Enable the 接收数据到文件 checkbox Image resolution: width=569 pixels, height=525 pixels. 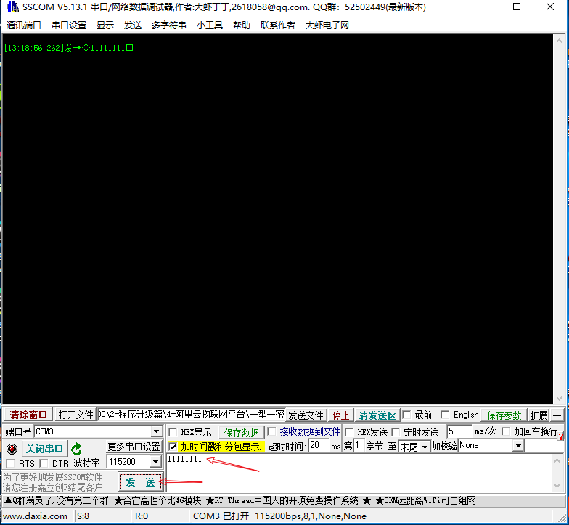[271, 431]
